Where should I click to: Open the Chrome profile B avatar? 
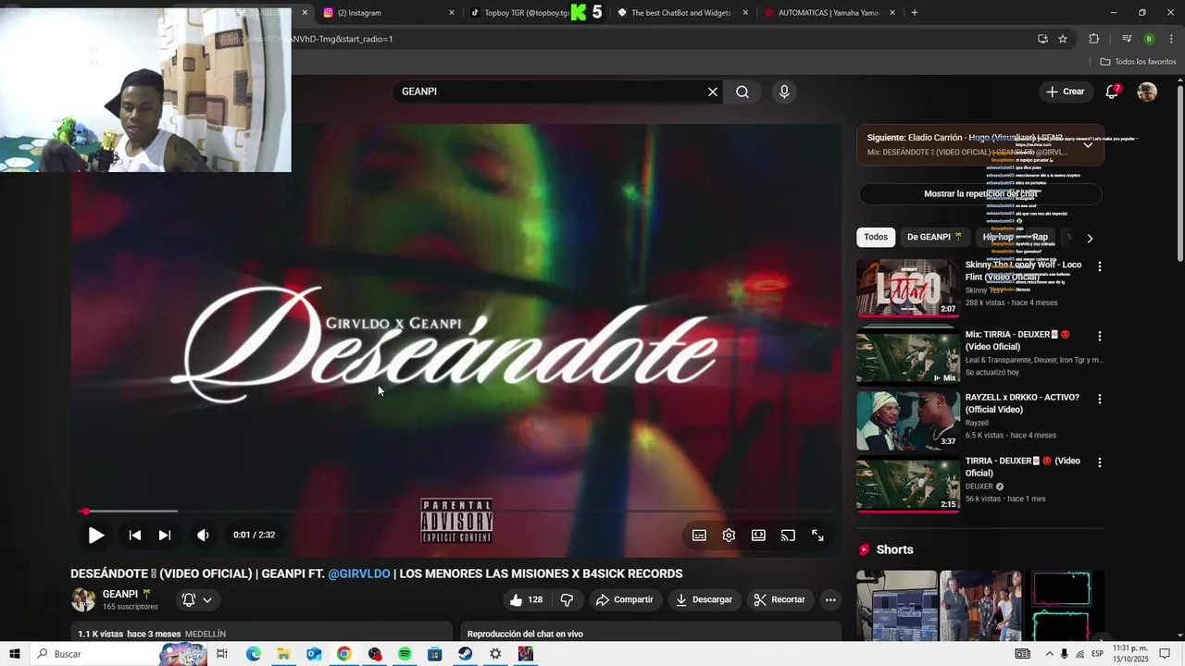tap(1149, 39)
